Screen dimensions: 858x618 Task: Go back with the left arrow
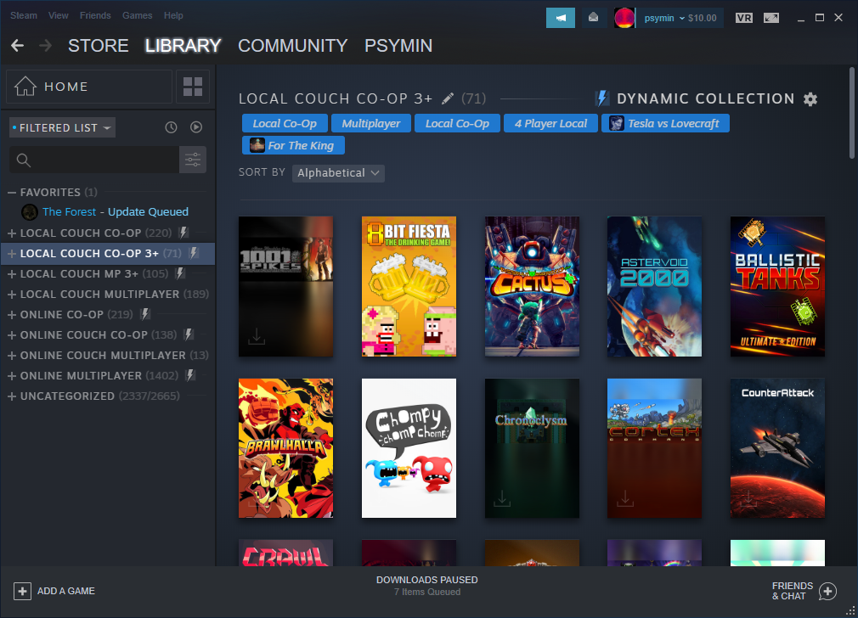[x=18, y=45]
